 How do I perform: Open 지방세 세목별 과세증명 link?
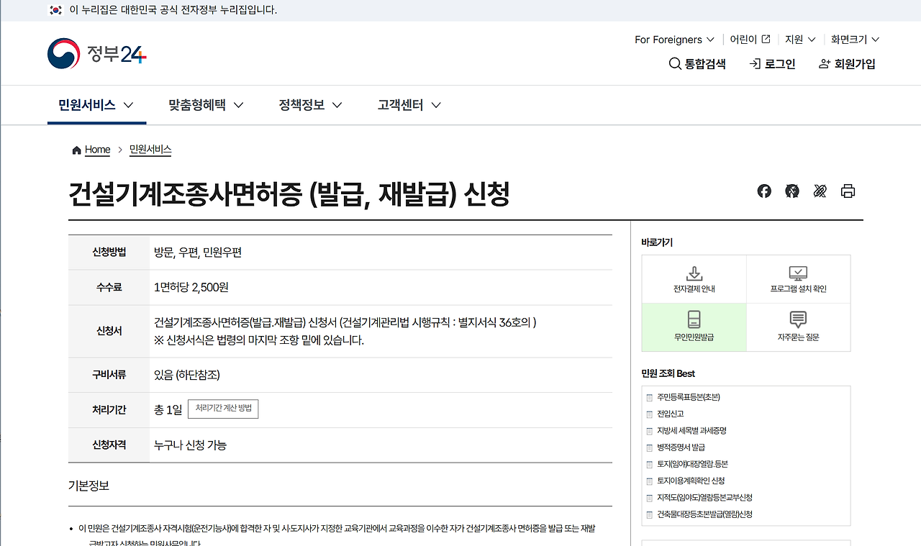(x=691, y=431)
